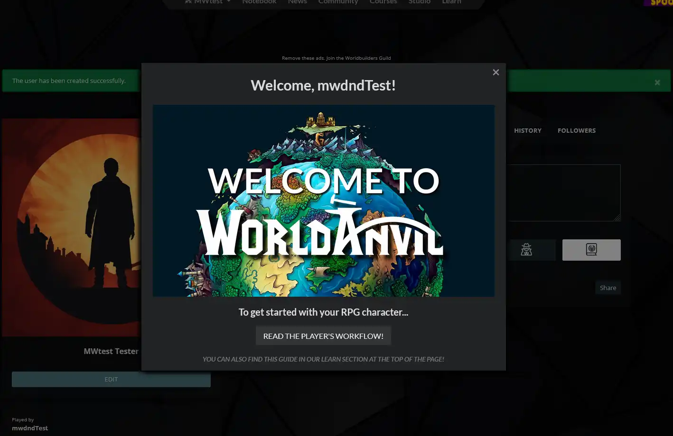The height and width of the screenshot is (436, 673).
Task: Switch to the History tab
Action: pyautogui.click(x=527, y=130)
